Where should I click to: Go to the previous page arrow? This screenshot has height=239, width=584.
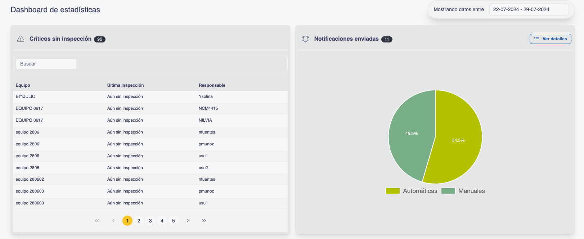tap(113, 221)
